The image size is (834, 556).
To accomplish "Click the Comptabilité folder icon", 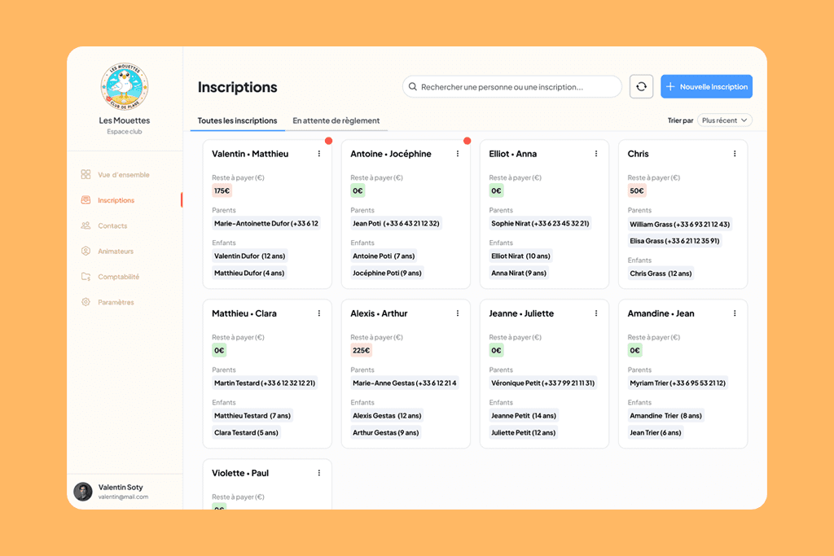I will coord(86,277).
